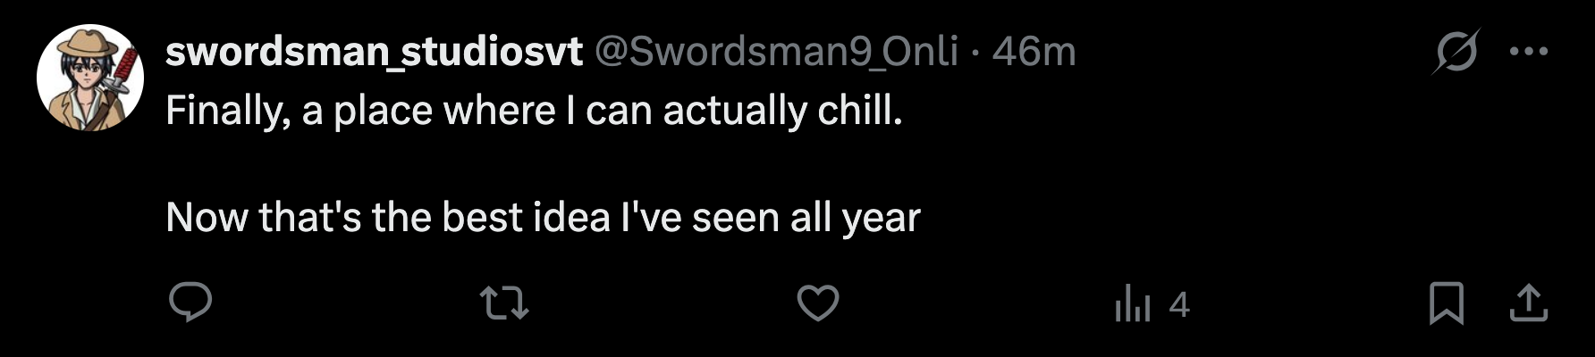This screenshot has height=357, width=1595.
Task: Click the @Swordsman9_Onli handle
Action: [x=775, y=52]
